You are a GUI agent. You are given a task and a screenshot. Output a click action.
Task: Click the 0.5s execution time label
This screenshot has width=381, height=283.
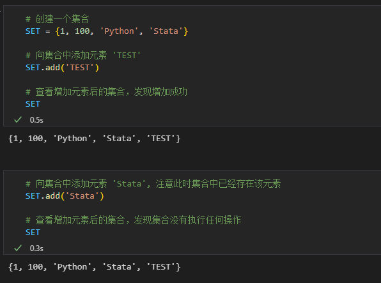click(x=36, y=119)
